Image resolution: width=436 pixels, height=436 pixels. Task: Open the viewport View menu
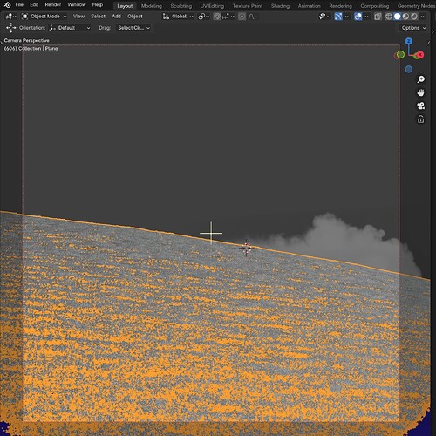(78, 17)
